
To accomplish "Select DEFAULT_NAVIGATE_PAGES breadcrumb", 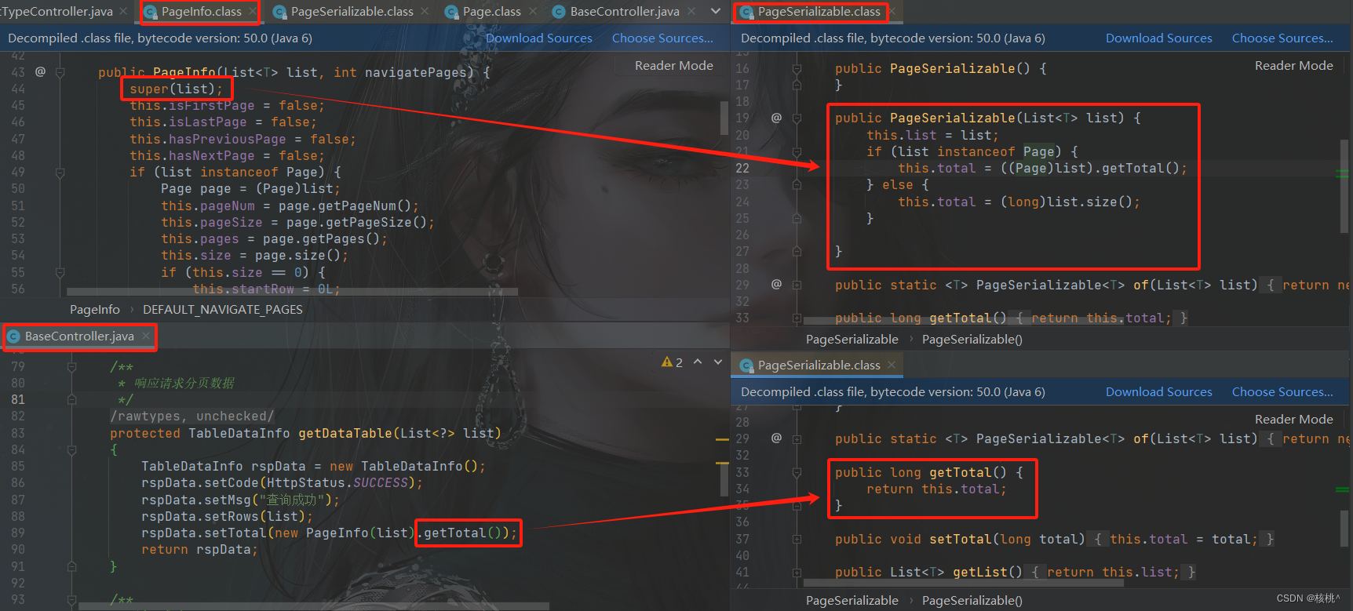I will [x=223, y=310].
